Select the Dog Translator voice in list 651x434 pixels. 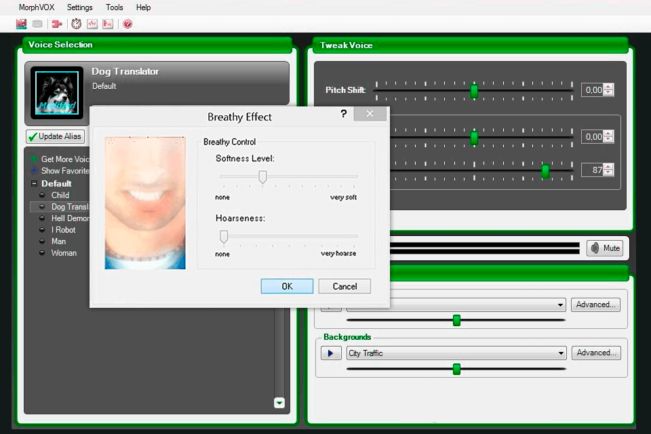(70, 206)
